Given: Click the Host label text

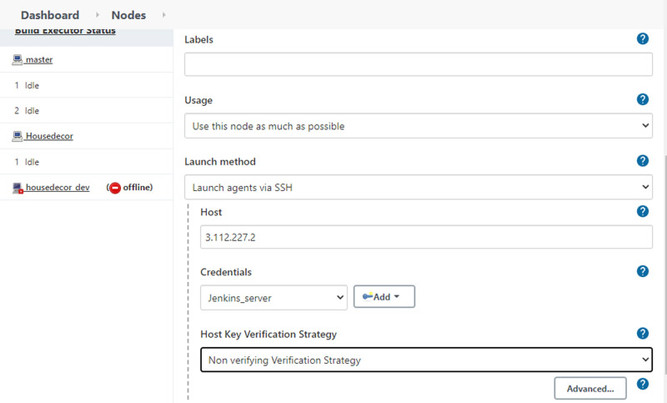Looking at the screenshot, I should click(211, 212).
